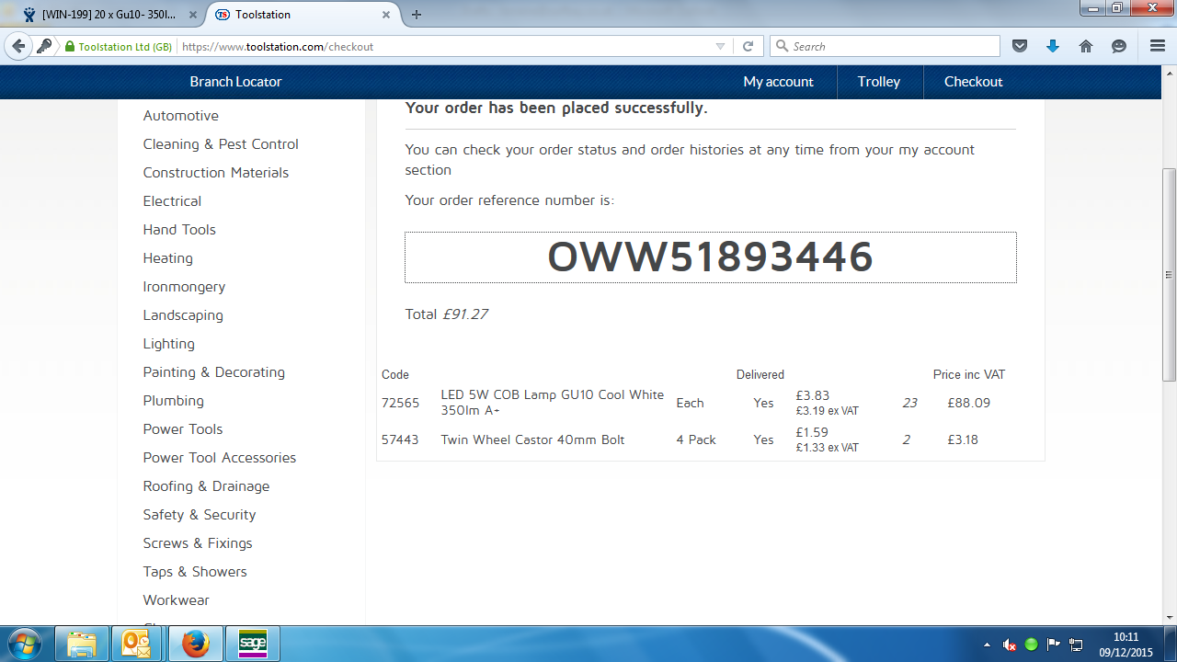Viewport: 1177px width, 662px height.
Task: Open the address bar history dropdown arrow
Action: point(720,46)
